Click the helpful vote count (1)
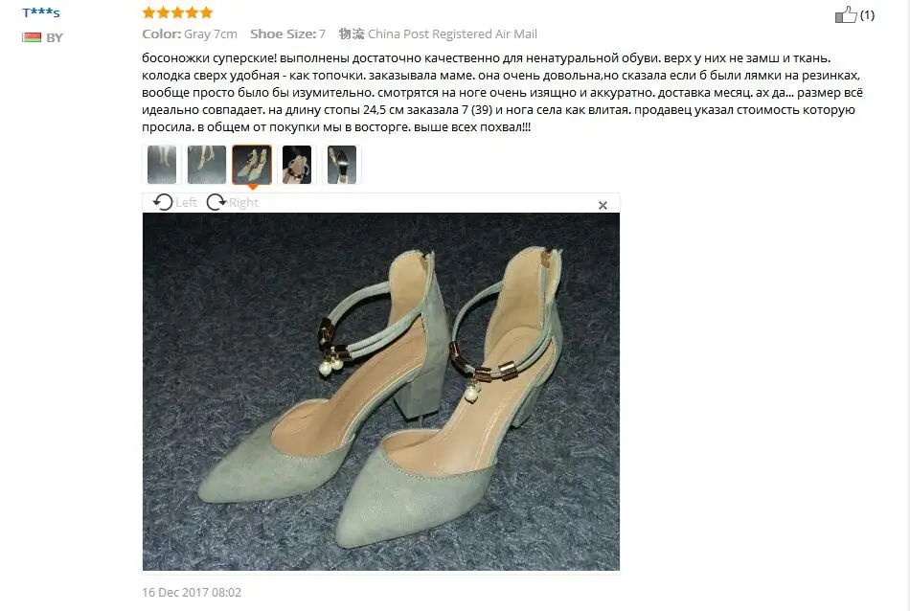The image size is (910, 611). coord(867,15)
